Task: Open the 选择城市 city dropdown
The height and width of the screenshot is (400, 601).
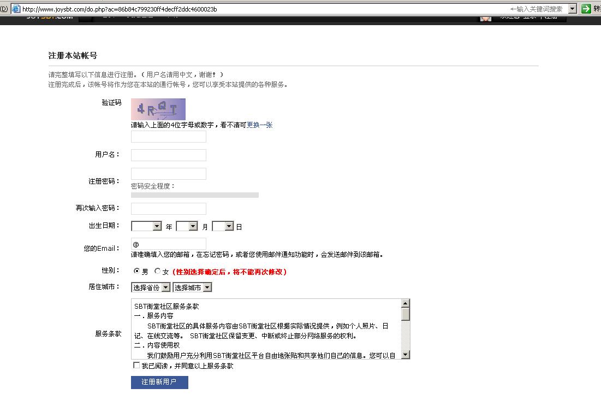Action: coord(192,287)
